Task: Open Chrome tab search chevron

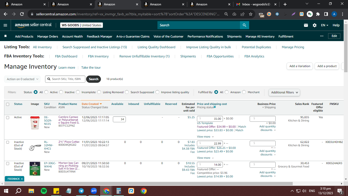Action: (307, 4)
